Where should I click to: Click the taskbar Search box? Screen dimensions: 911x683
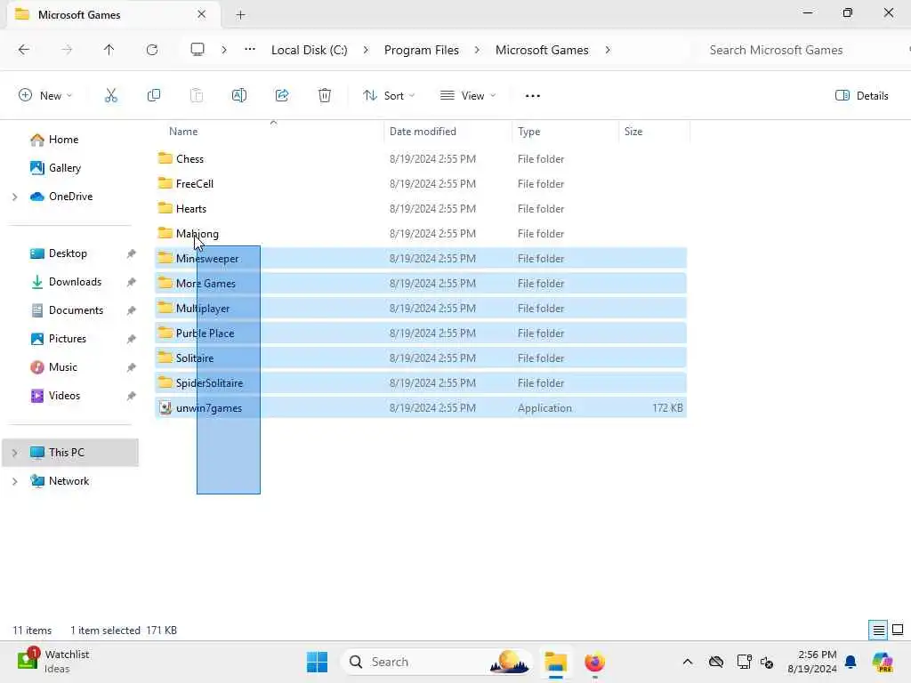point(438,662)
